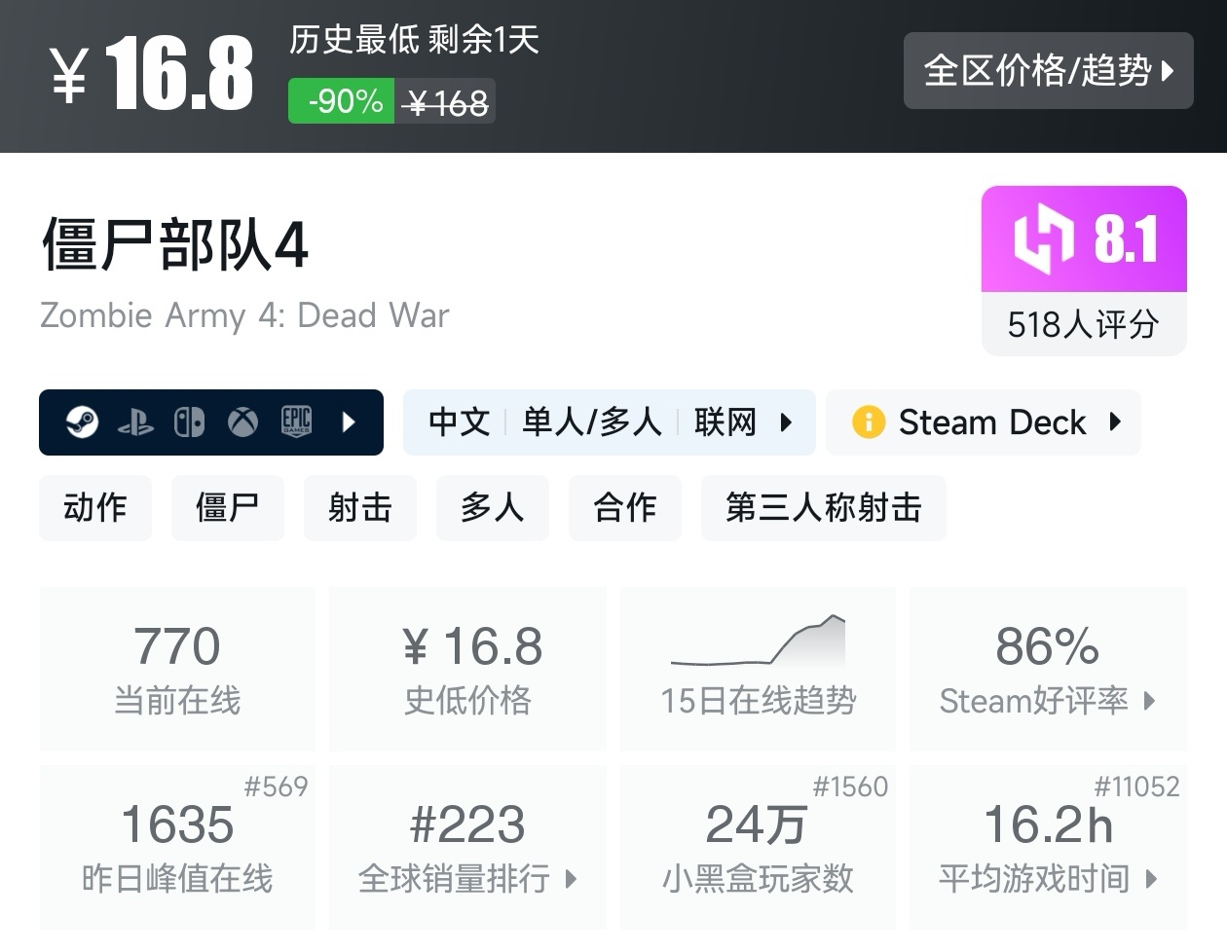The image size is (1227, 952).
Task: Click the Xbox platform icon
Action: point(242,422)
